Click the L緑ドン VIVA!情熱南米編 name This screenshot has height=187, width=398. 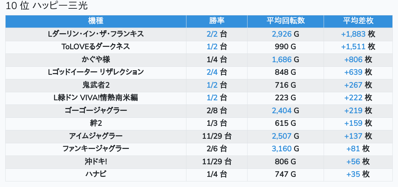[96, 98]
